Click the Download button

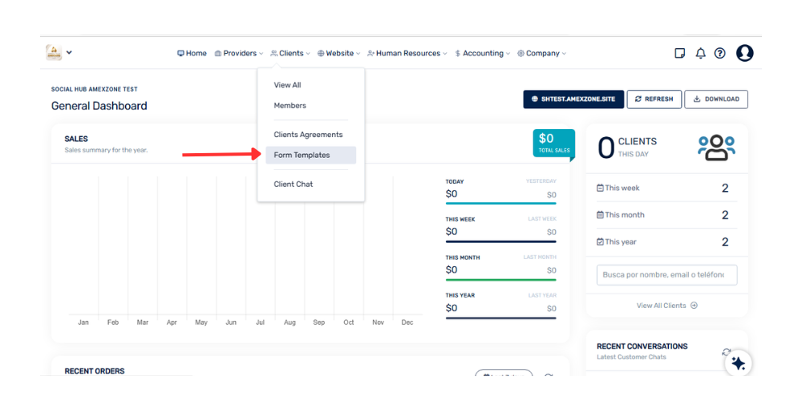point(716,99)
